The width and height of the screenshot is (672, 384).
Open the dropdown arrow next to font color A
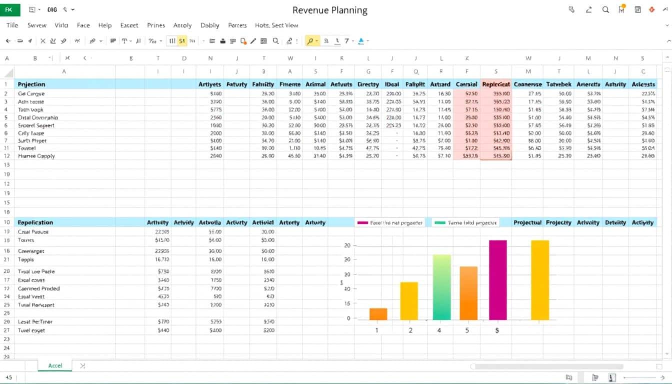point(367,41)
